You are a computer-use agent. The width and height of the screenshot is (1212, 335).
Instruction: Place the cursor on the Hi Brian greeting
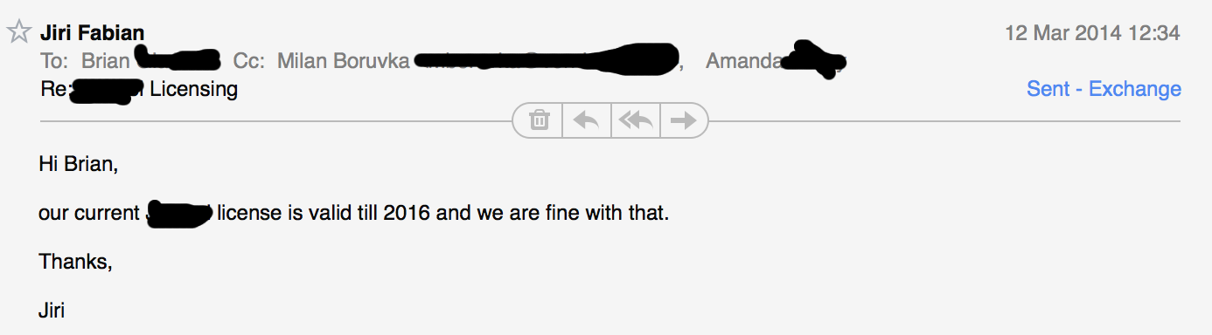tap(78, 163)
